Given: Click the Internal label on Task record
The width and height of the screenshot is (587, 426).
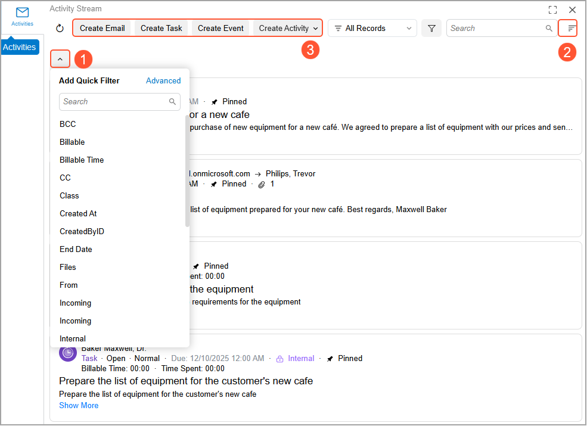Looking at the screenshot, I should tap(301, 359).
